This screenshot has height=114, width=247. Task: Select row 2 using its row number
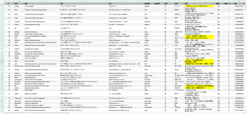(x=2, y=6)
